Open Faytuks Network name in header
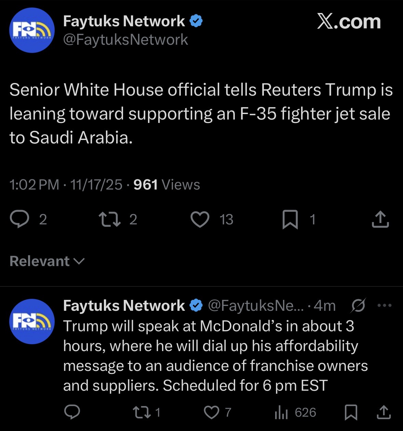403x431 pixels. point(124,21)
